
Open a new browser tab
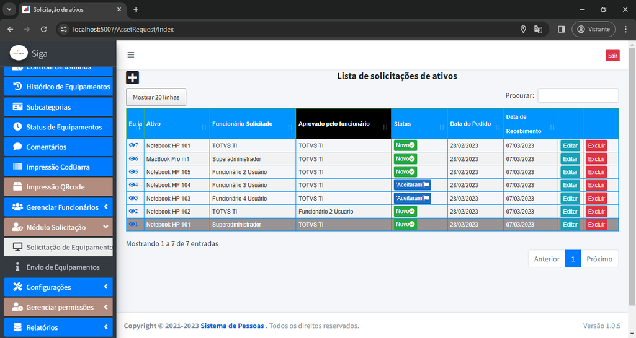[136, 9]
